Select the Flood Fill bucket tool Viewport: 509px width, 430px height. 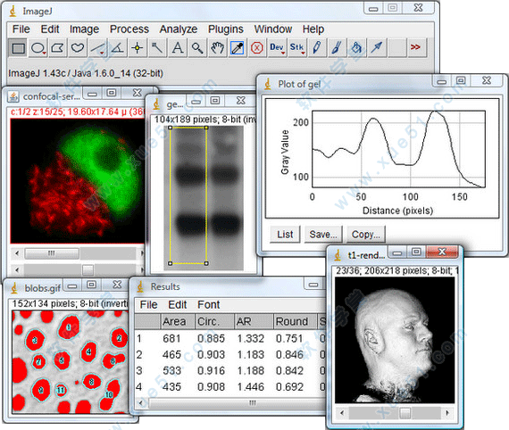click(357, 48)
